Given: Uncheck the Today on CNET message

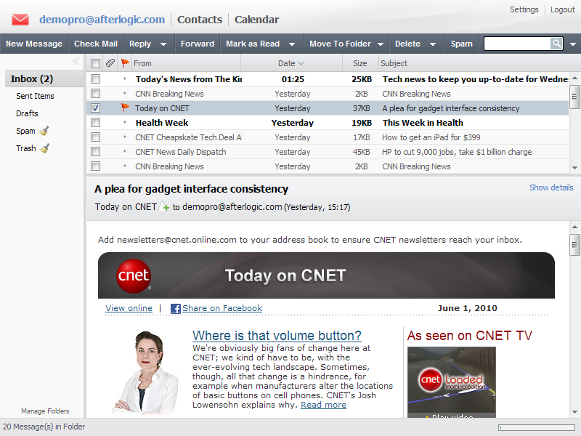Looking at the screenshot, I should (x=95, y=108).
